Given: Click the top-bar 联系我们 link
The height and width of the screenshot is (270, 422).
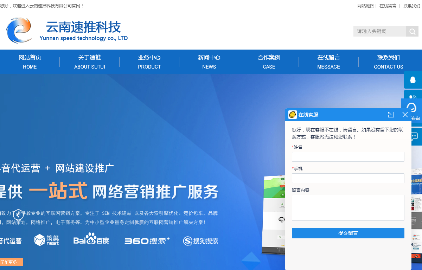Looking at the screenshot, I should [x=412, y=6].
